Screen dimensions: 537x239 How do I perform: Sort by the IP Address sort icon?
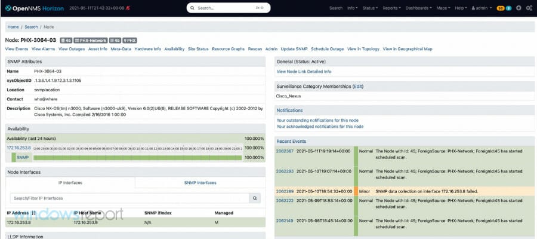[x=33, y=213]
